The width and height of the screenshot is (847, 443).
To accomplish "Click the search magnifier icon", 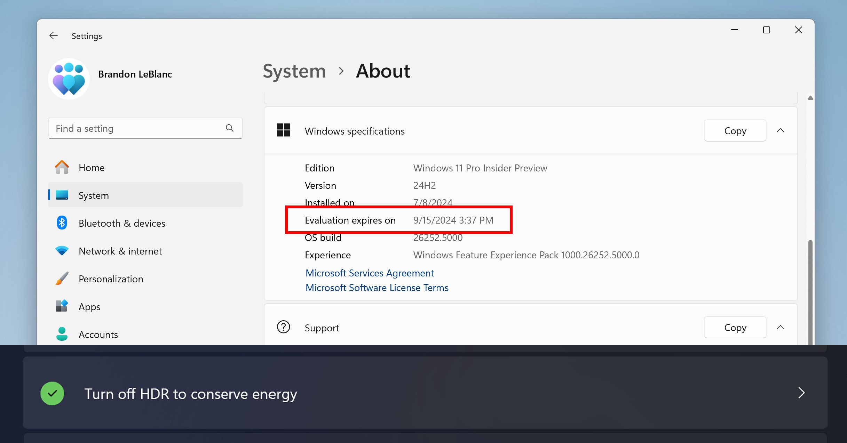I will coord(230,128).
